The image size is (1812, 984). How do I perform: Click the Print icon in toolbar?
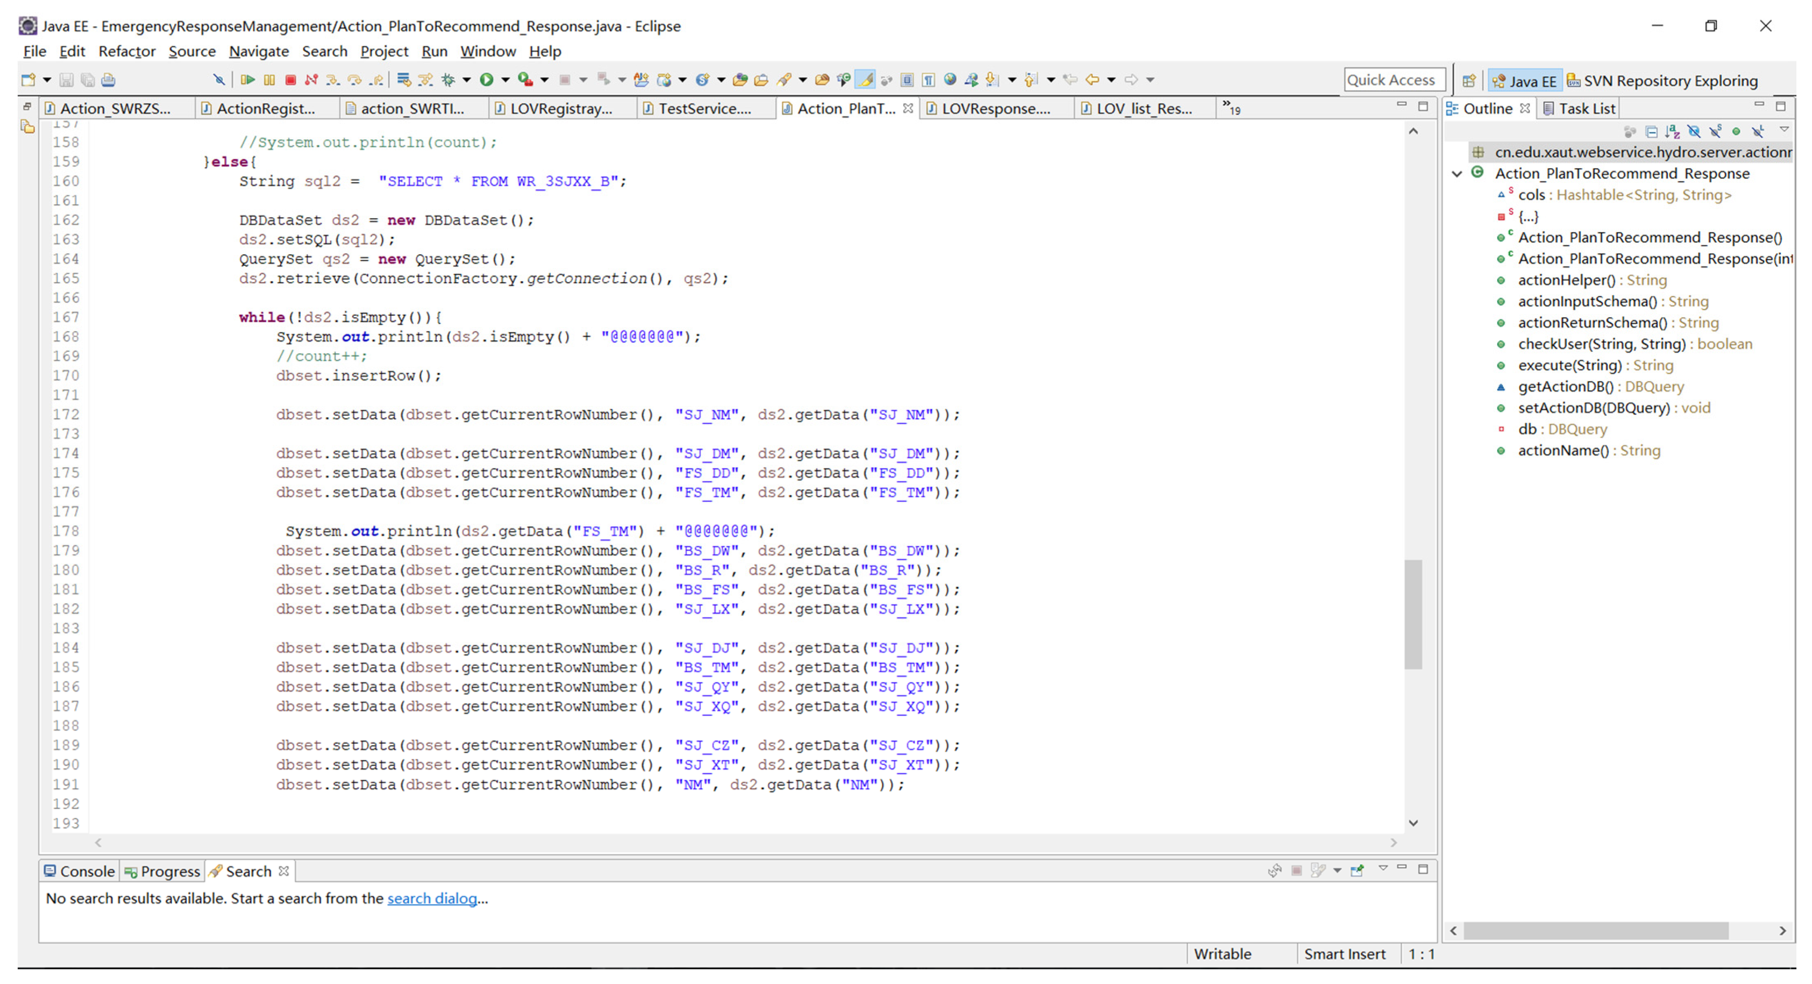108,80
